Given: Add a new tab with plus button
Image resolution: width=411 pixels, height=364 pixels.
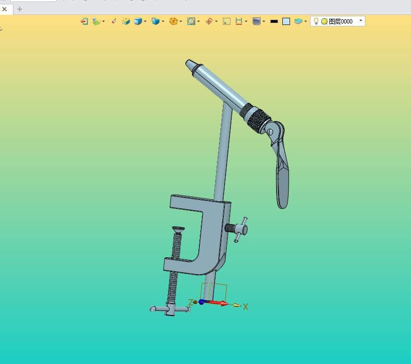Looking at the screenshot, I should [19, 9].
